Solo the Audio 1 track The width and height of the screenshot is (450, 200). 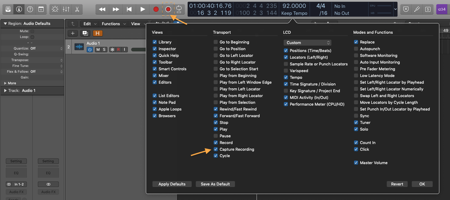[104, 49]
